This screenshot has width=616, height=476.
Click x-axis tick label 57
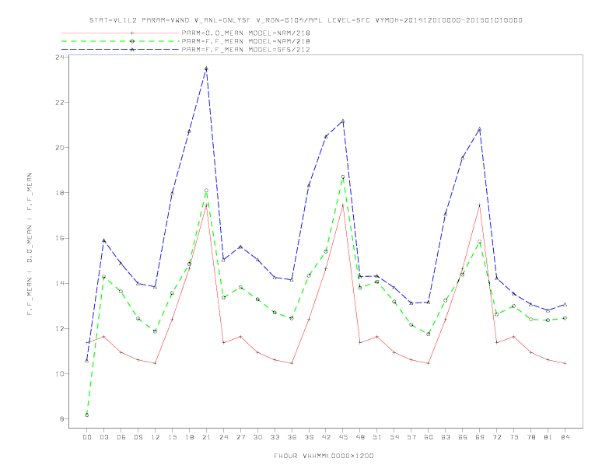(411, 437)
